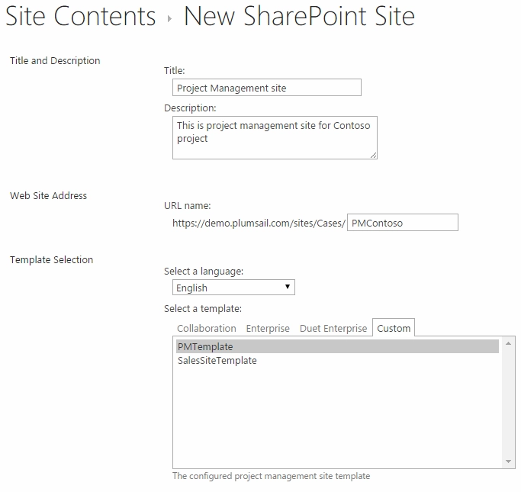Click into the Description text area
Viewport: 521px width, 492px height.
275,137
